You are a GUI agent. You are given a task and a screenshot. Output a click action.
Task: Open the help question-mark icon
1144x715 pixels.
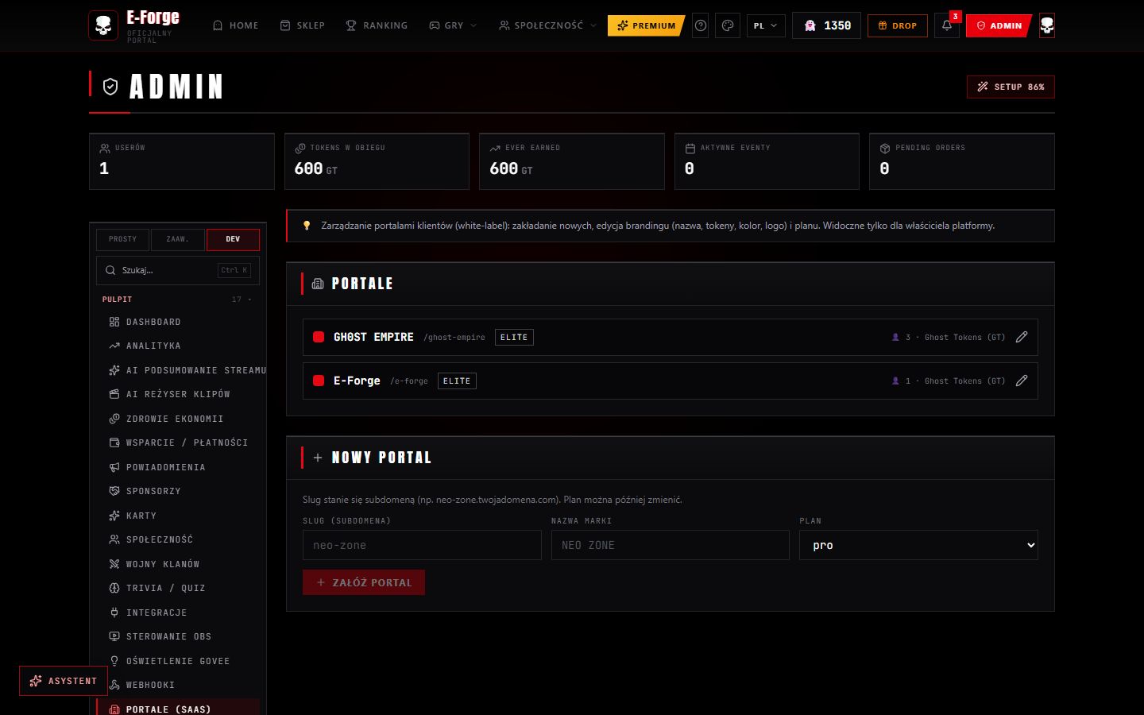pos(701,25)
